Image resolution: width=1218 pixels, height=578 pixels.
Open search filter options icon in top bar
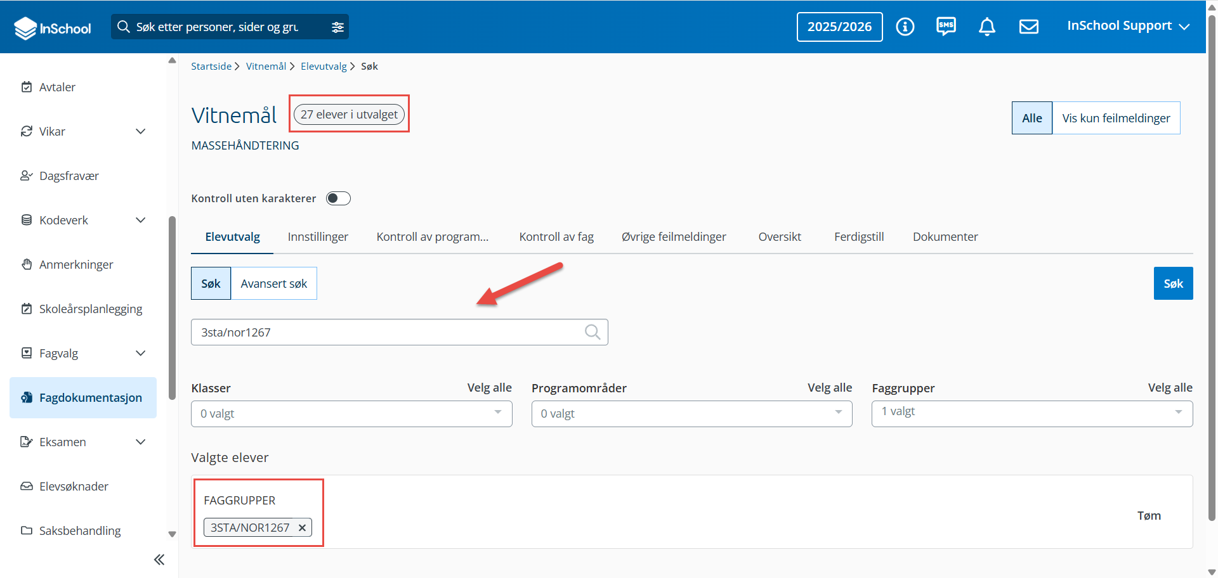(337, 27)
